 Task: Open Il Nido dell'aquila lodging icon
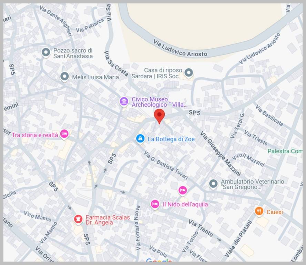click(x=155, y=205)
